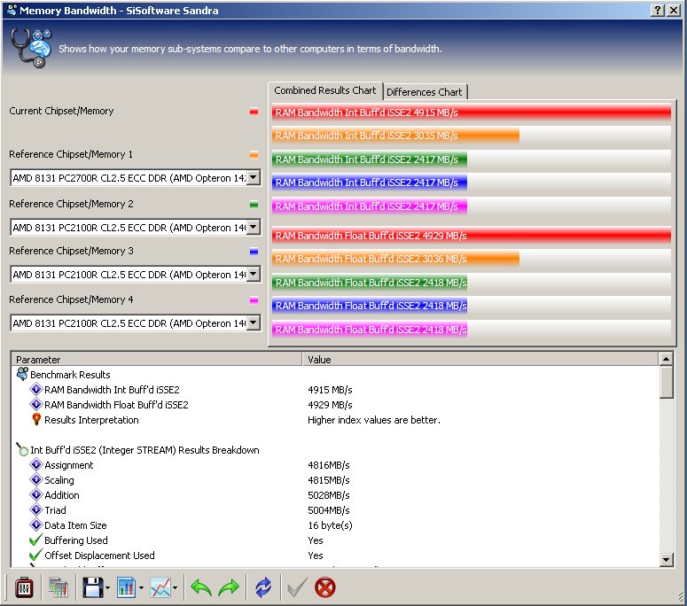Click the 5028MB/s value for Addition
Image resolution: width=687 pixels, height=606 pixels.
(x=329, y=494)
